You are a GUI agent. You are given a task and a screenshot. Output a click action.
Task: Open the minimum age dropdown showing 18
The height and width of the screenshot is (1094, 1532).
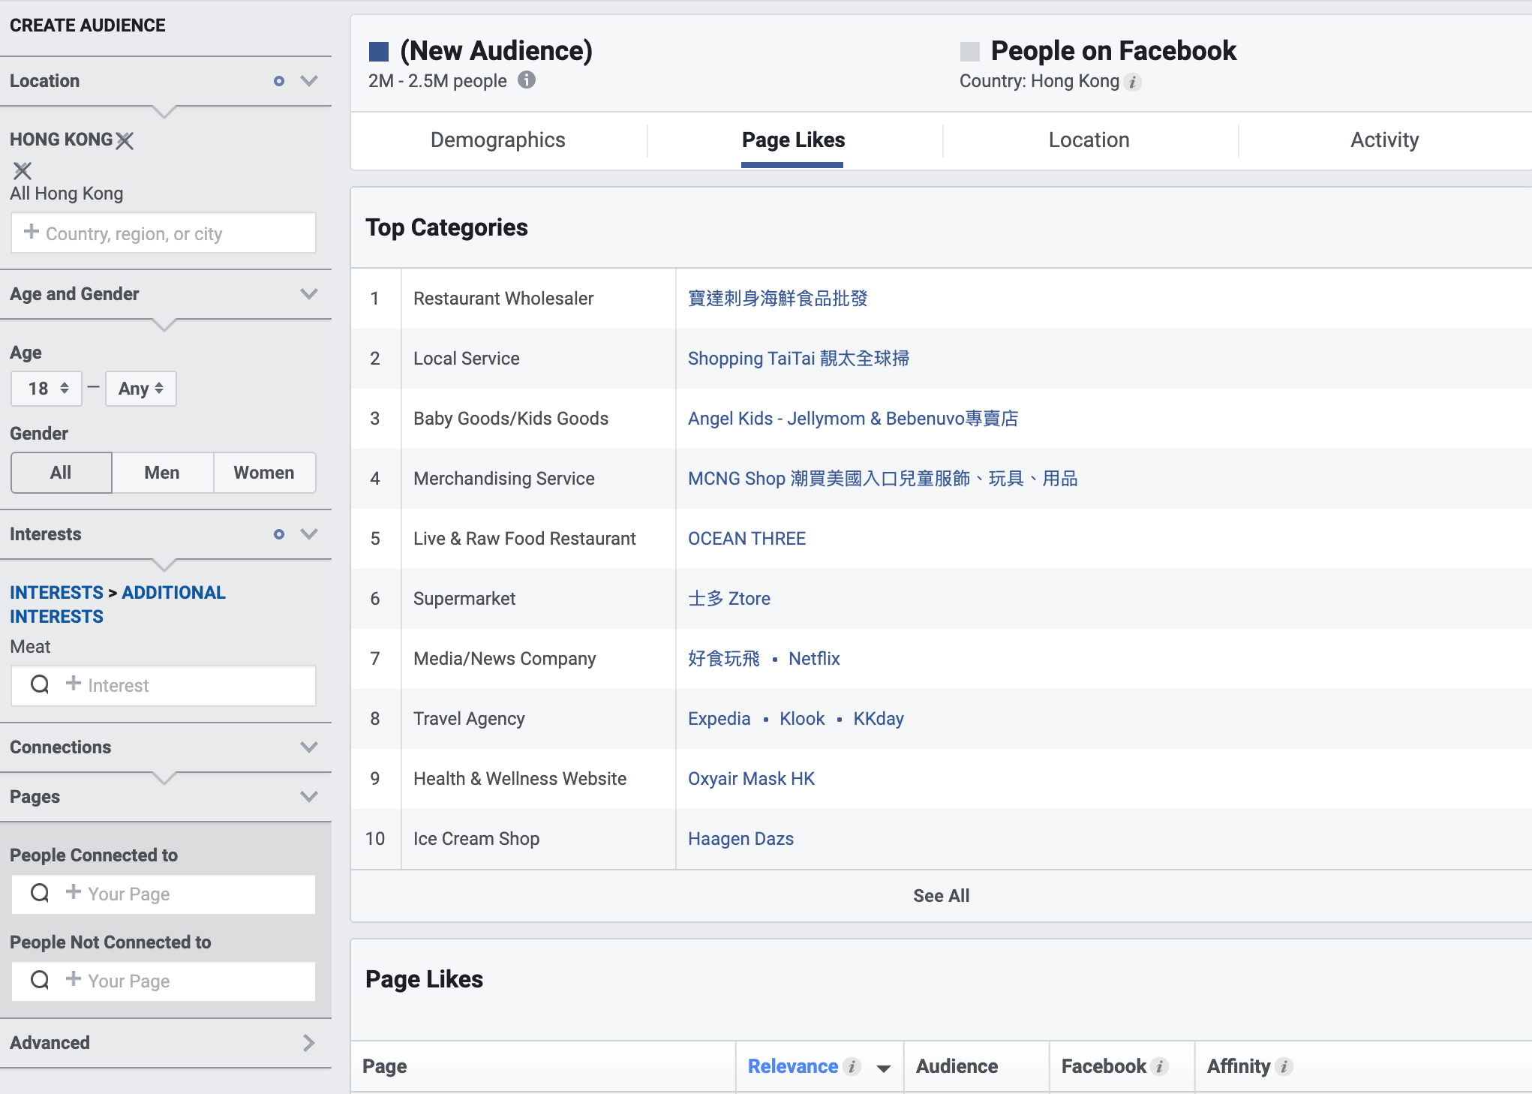click(47, 389)
